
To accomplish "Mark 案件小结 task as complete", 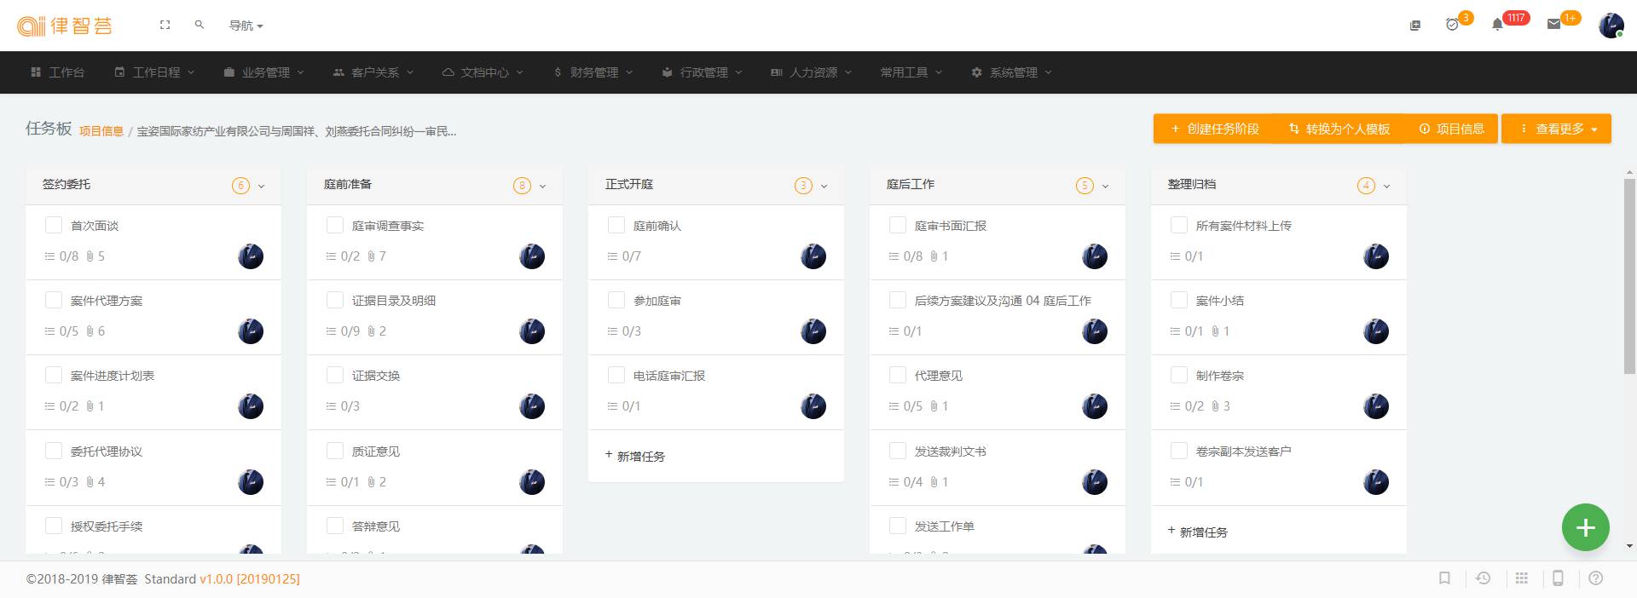I will [x=1179, y=300].
